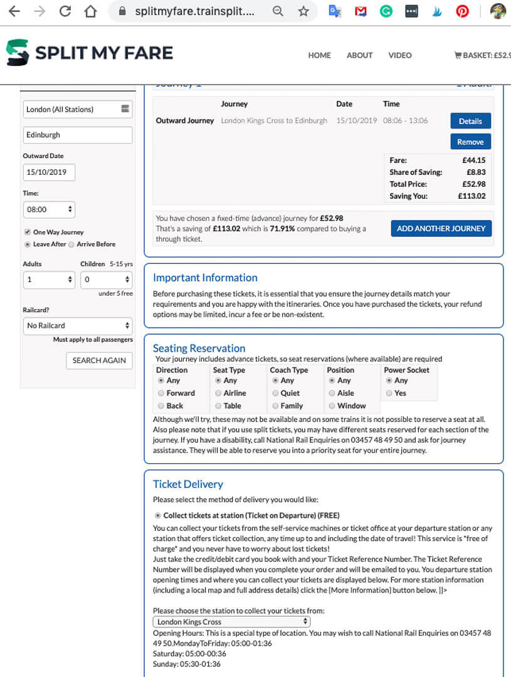Reload the page with refresh icon
Screen dimensions: 511x677
tap(65, 11)
